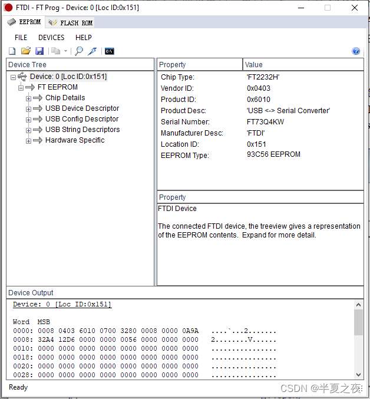Click the Chip Type: property label
This screenshot has width=370, height=399.
pyautogui.click(x=177, y=77)
